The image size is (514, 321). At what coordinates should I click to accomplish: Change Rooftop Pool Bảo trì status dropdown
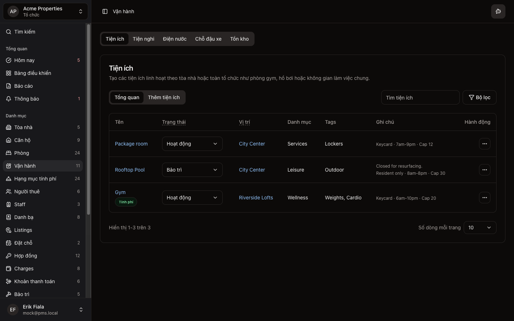point(192,170)
